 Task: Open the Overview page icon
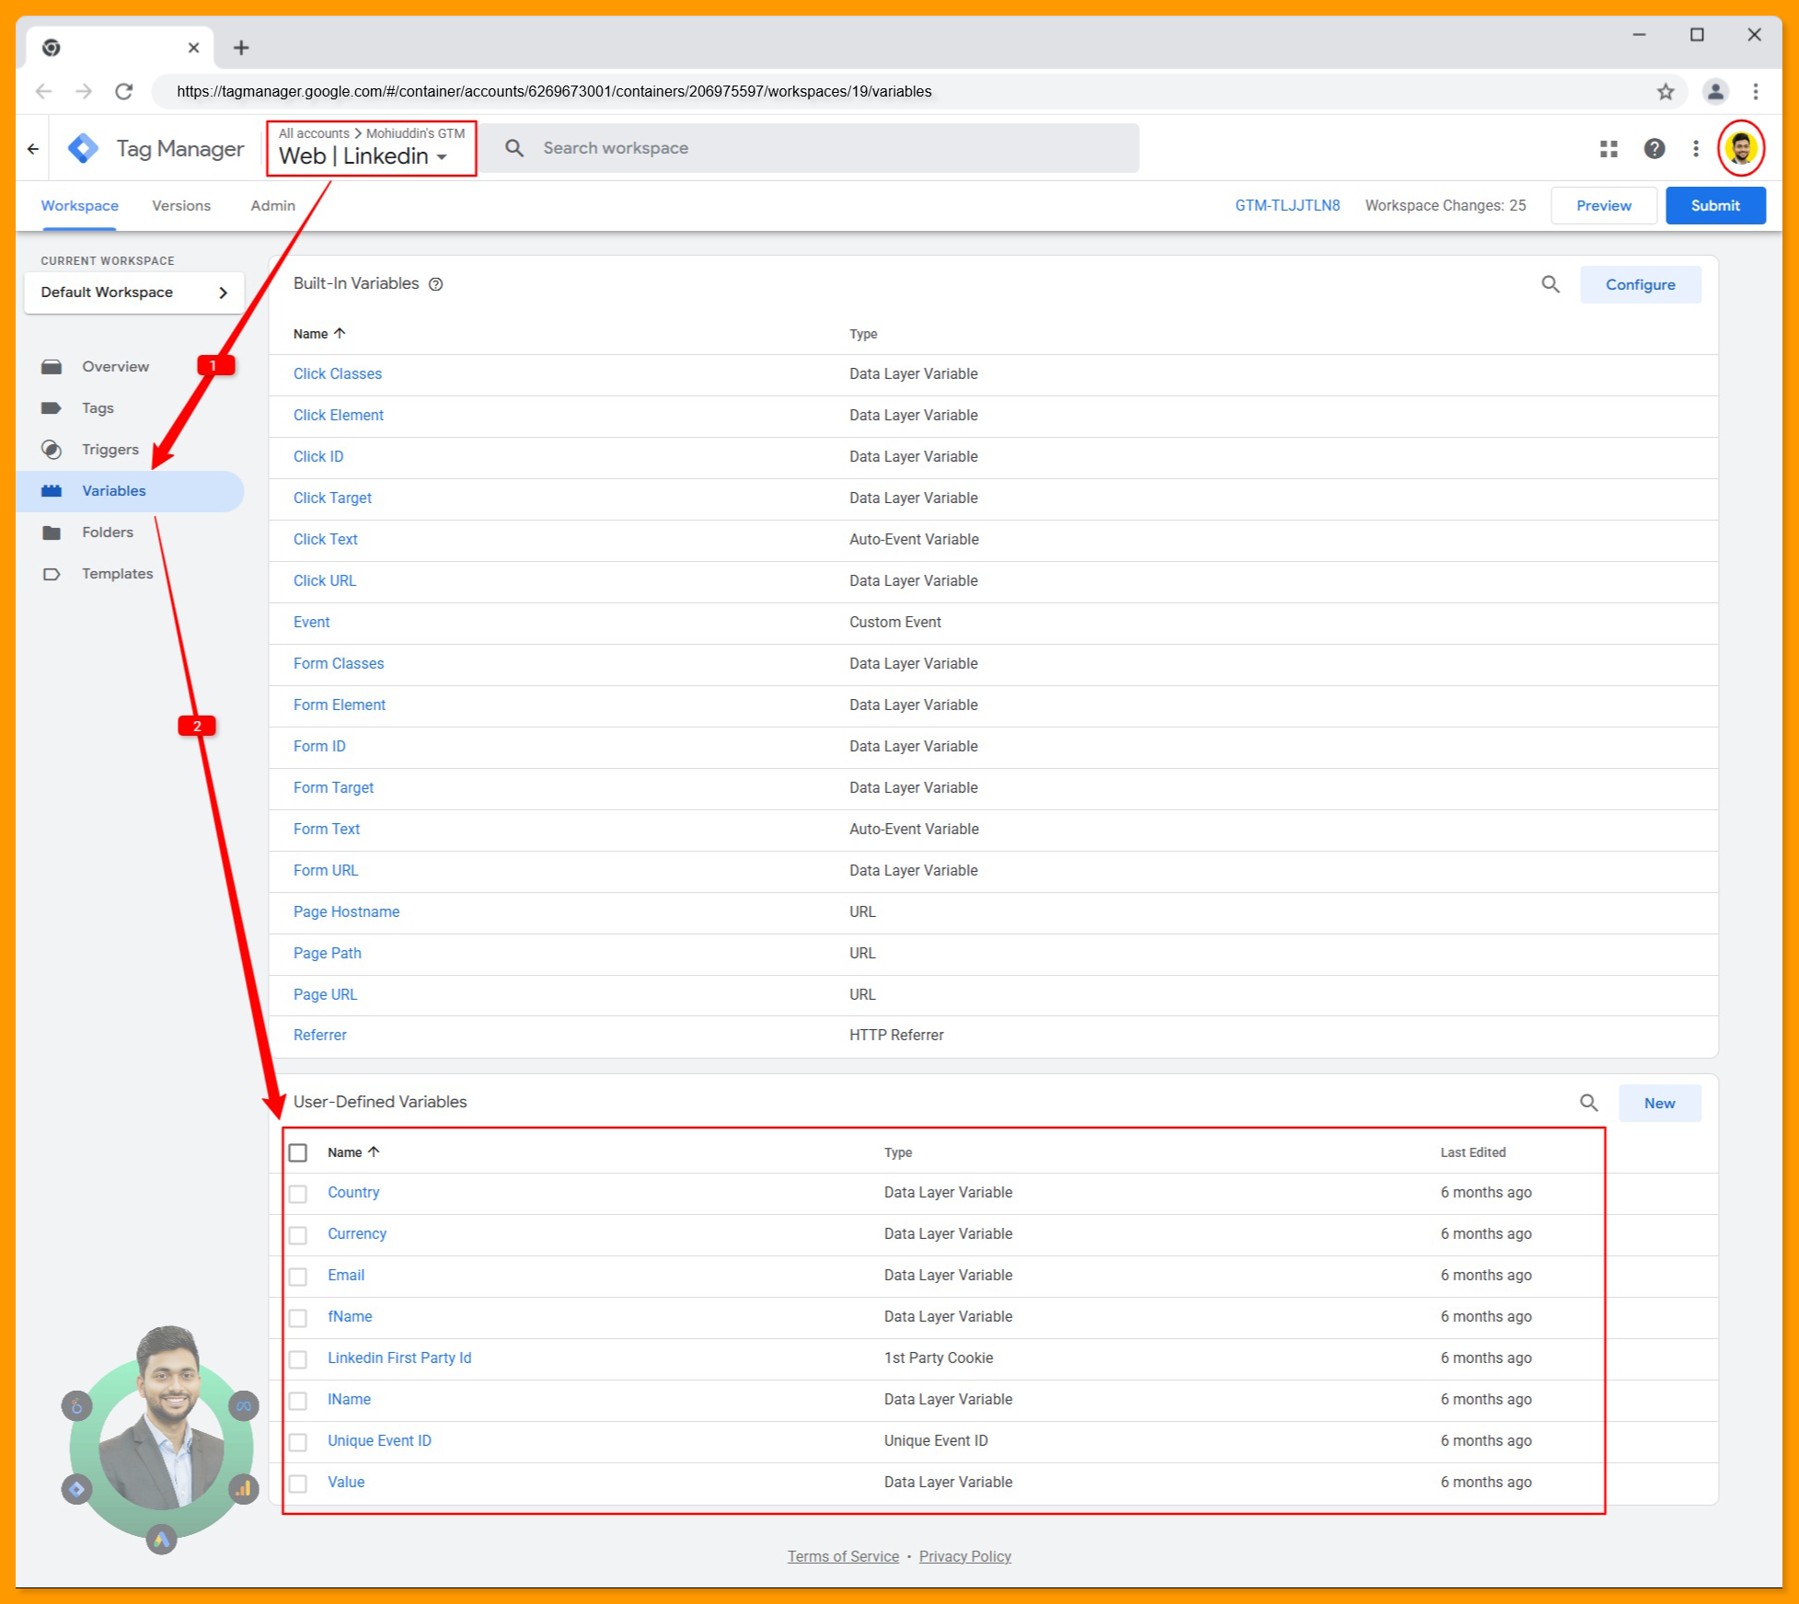pyautogui.click(x=52, y=366)
